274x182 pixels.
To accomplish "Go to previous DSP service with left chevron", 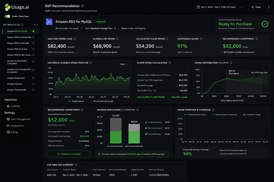I will pos(35,25).
